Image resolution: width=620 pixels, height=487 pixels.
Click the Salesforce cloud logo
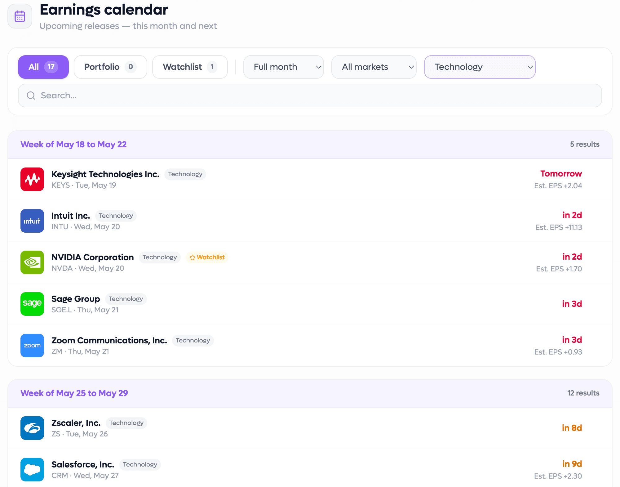click(32, 470)
